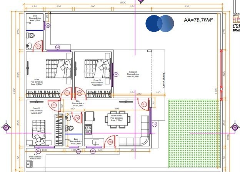Click the Bwc Área 3,18m² label
The height and width of the screenshot is (172, 240).
click(76, 141)
